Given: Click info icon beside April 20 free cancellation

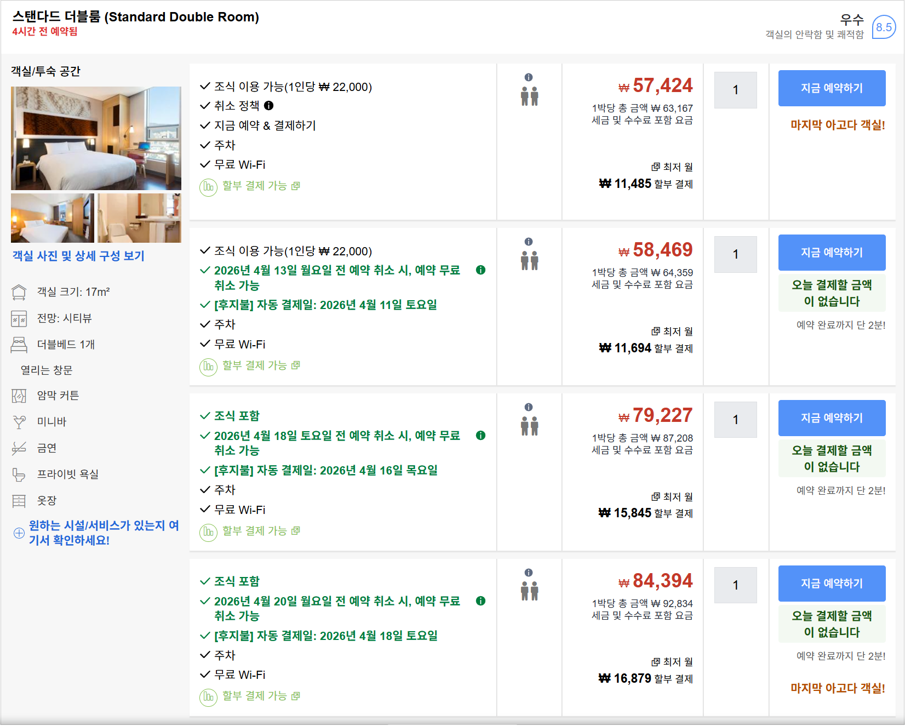Looking at the screenshot, I should [480, 601].
